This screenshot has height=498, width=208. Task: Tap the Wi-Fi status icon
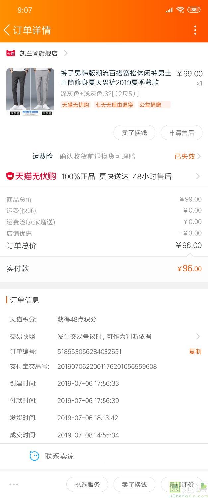tap(180, 10)
